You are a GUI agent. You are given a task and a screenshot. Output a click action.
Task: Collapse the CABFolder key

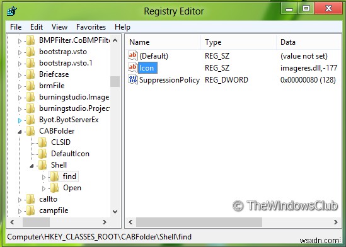coord(20,132)
